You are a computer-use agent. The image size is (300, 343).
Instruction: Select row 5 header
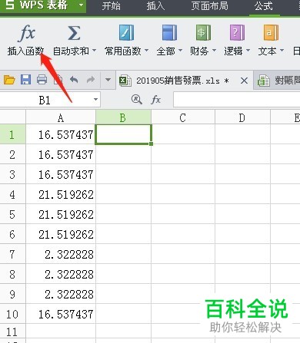(12, 214)
